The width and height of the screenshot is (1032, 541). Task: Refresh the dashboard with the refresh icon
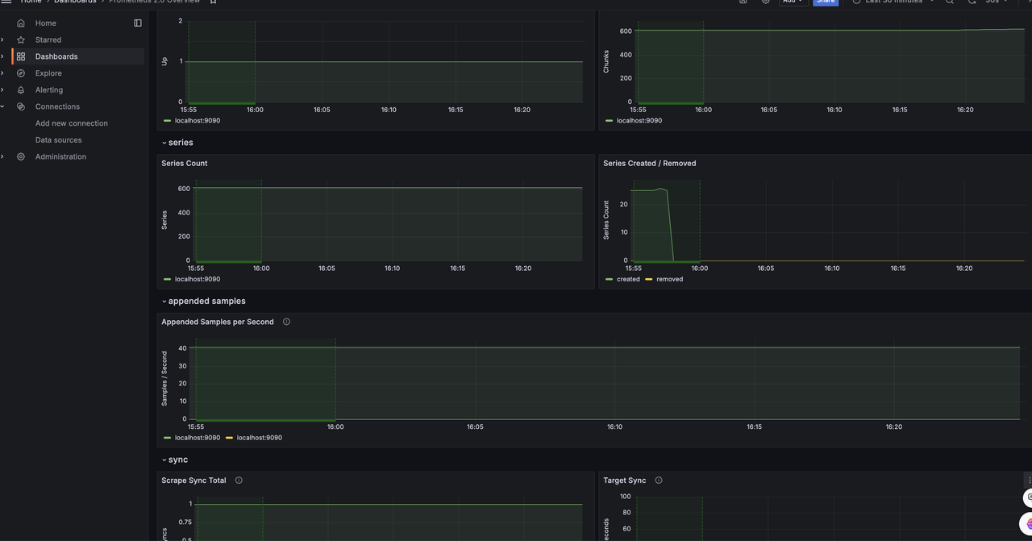click(972, 2)
